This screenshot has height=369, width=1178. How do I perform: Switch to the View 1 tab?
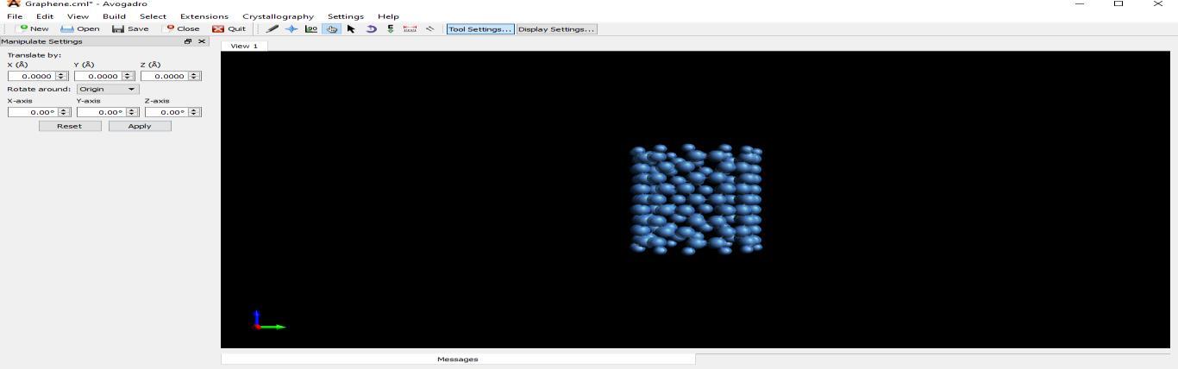(244, 46)
